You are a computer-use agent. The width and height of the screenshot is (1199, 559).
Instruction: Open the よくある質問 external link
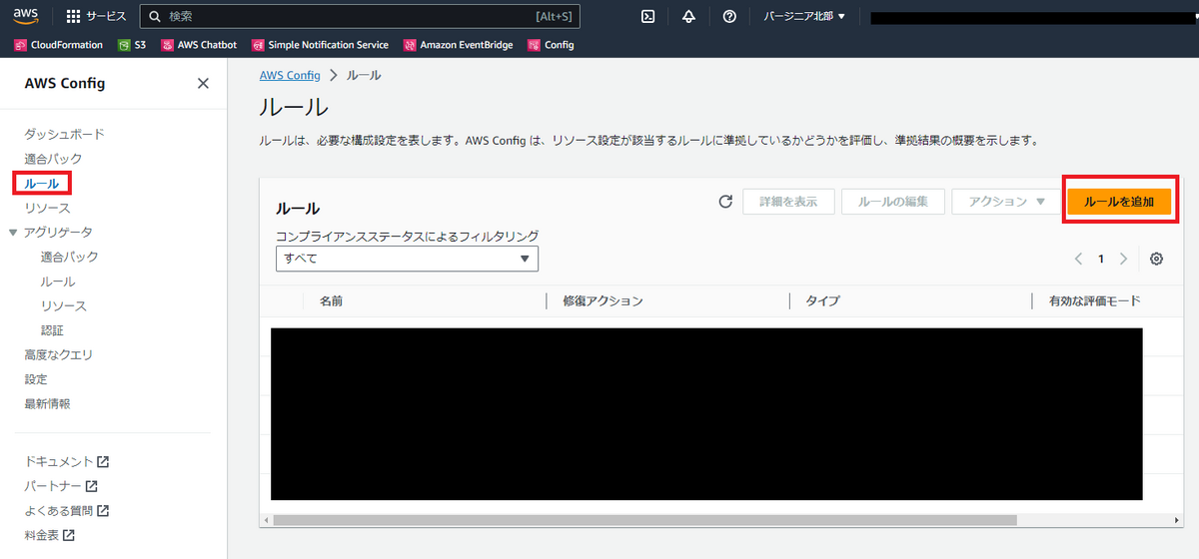(66, 510)
